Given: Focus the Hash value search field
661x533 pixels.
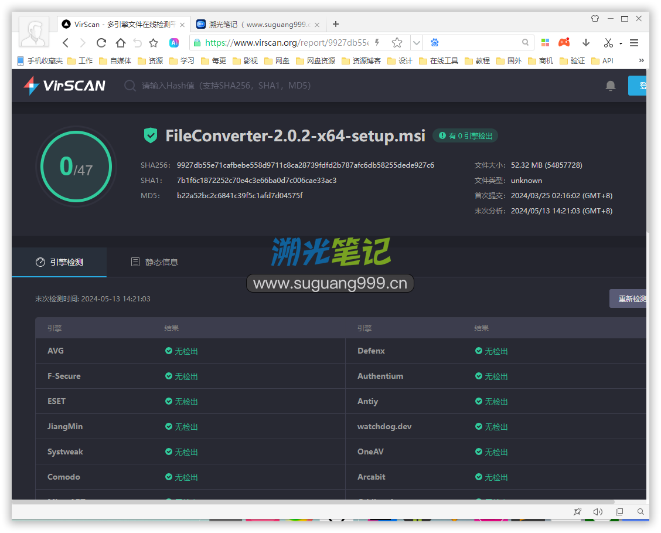Looking at the screenshot, I should coord(226,86).
